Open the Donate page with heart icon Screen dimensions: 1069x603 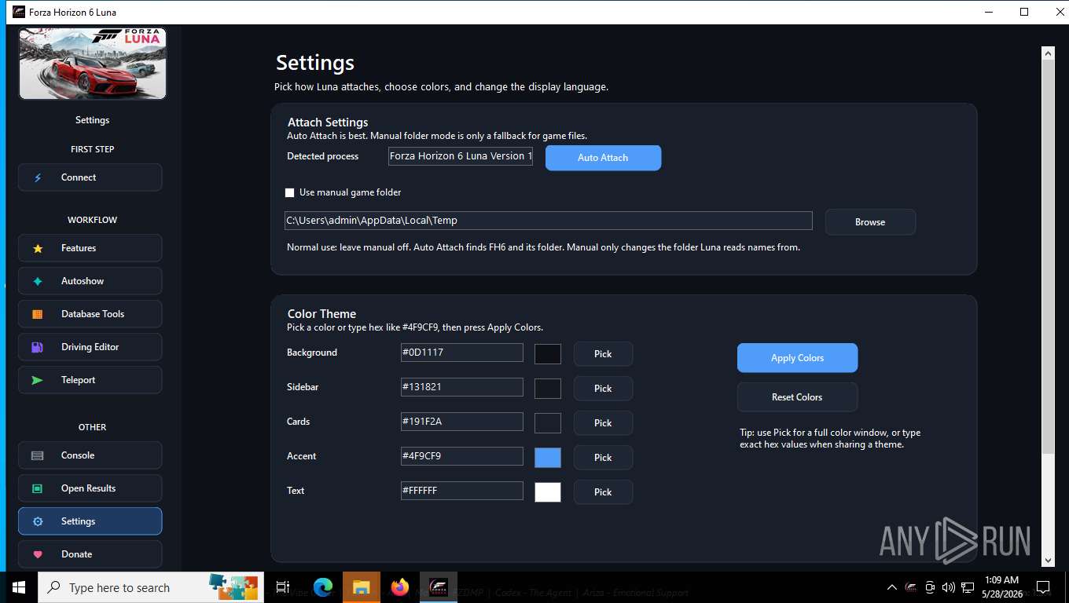(x=90, y=554)
